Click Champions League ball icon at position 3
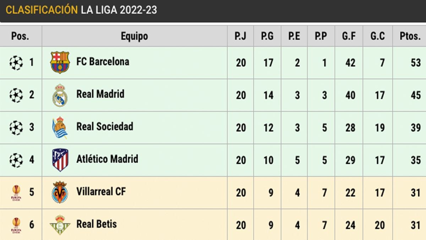This screenshot has width=426, height=240. (x=16, y=128)
